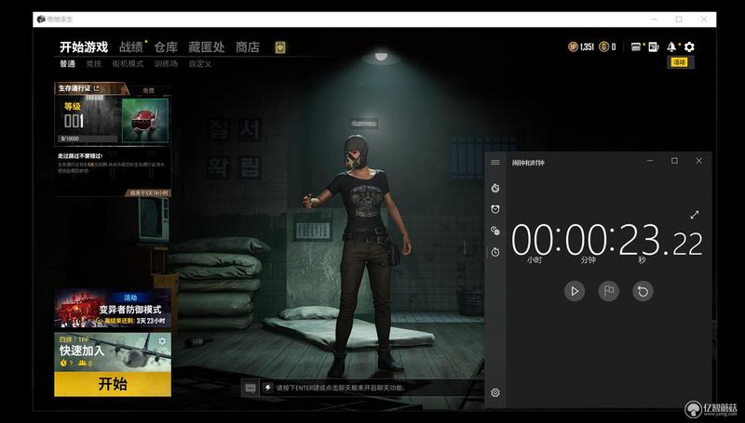Image resolution: width=745 pixels, height=423 pixels.
Task: Open clock app settings gear
Action: [495, 392]
